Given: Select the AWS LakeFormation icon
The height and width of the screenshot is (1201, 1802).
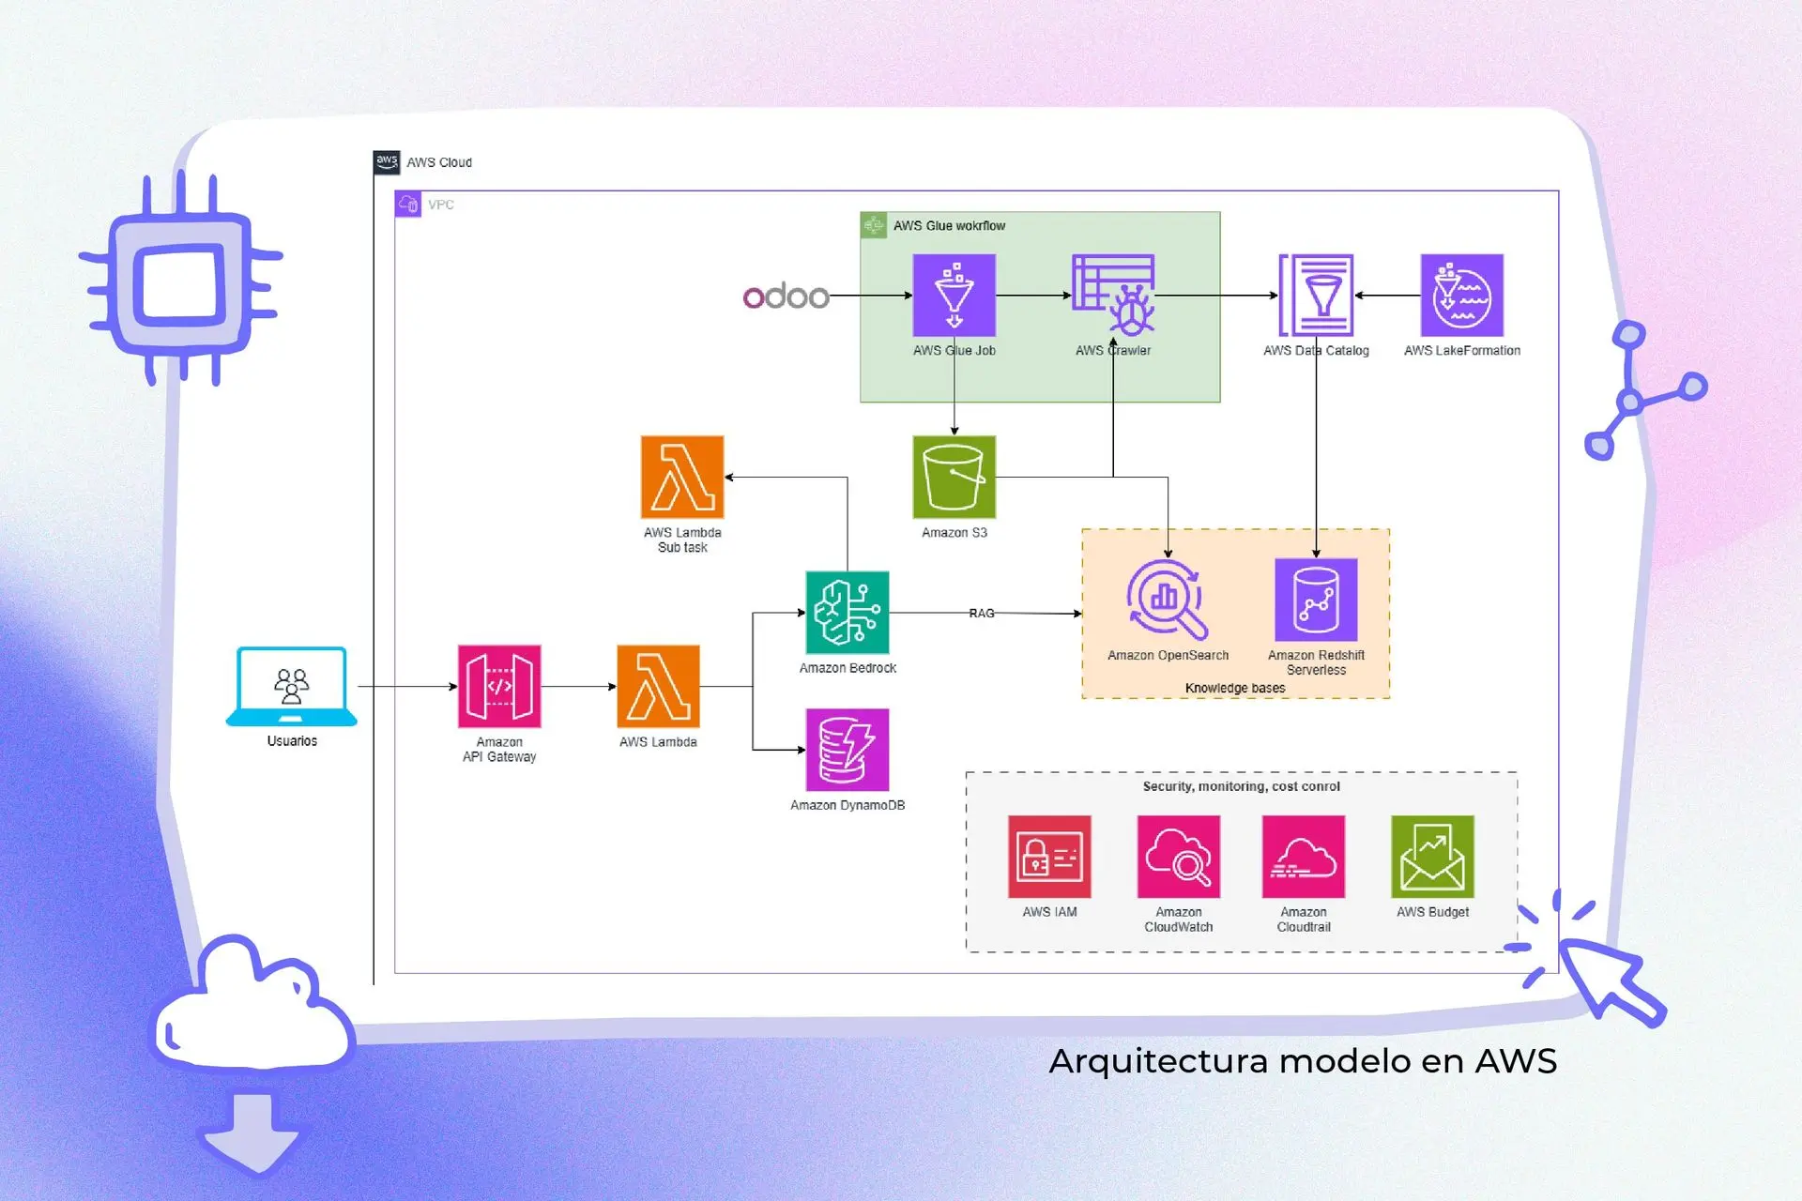Looking at the screenshot, I should pos(1461,296).
